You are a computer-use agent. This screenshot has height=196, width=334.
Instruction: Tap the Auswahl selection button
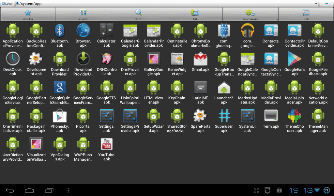click(x=83, y=14)
